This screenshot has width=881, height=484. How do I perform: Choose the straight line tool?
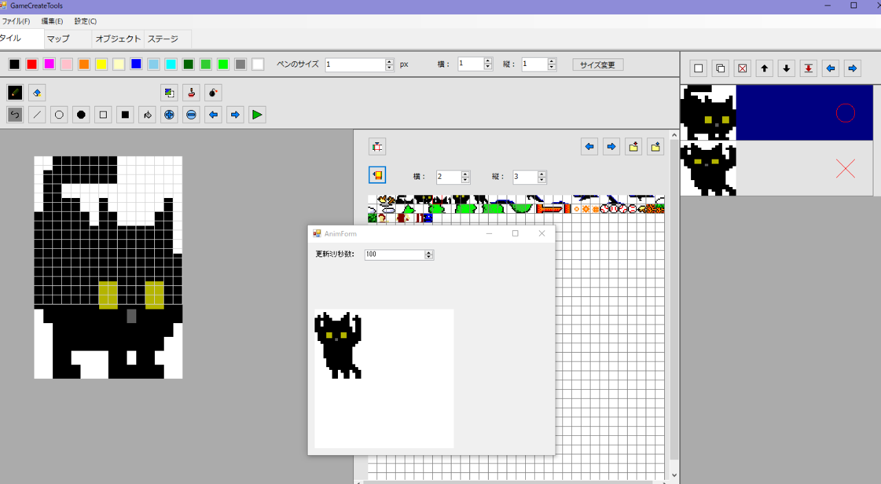point(37,115)
